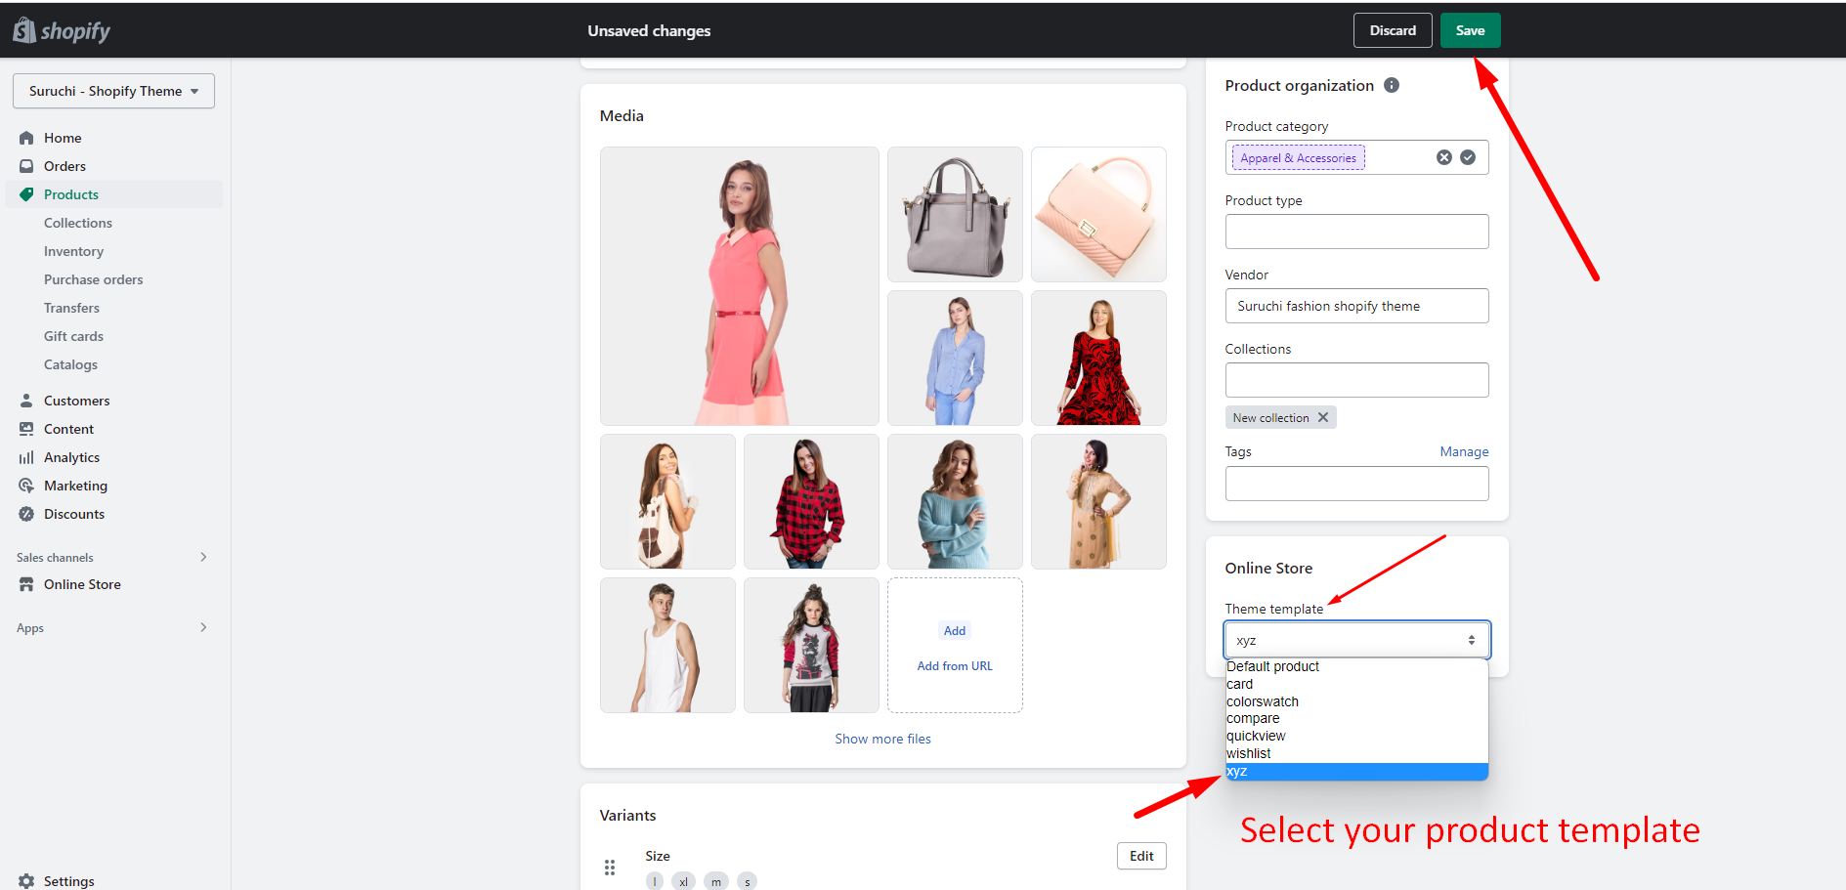1846x890 pixels.
Task: Select the red floral dress thumbnail
Action: click(x=1098, y=358)
